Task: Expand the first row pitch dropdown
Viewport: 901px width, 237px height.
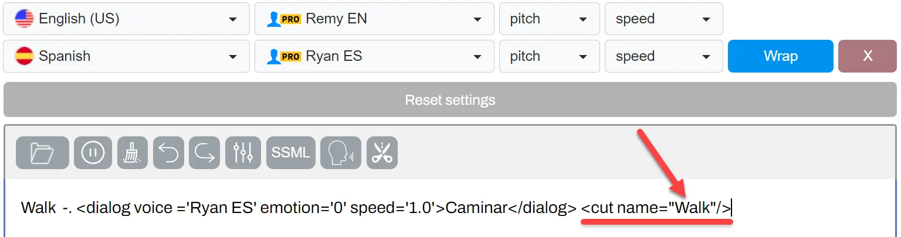Action: click(x=550, y=19)
